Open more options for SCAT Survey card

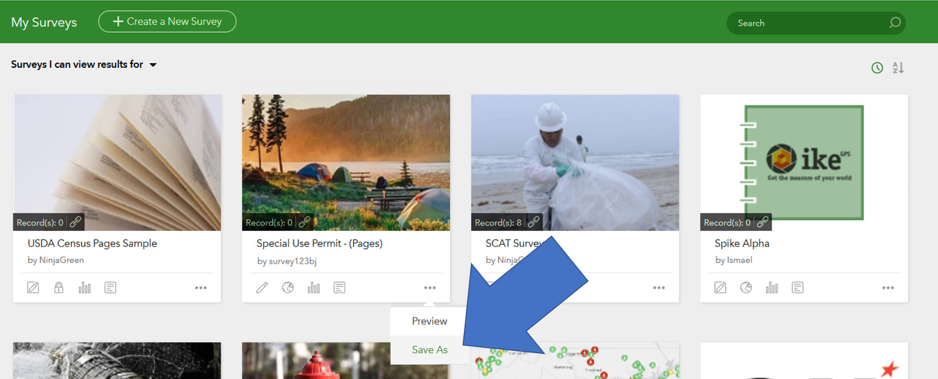click(x=659, y=288)
